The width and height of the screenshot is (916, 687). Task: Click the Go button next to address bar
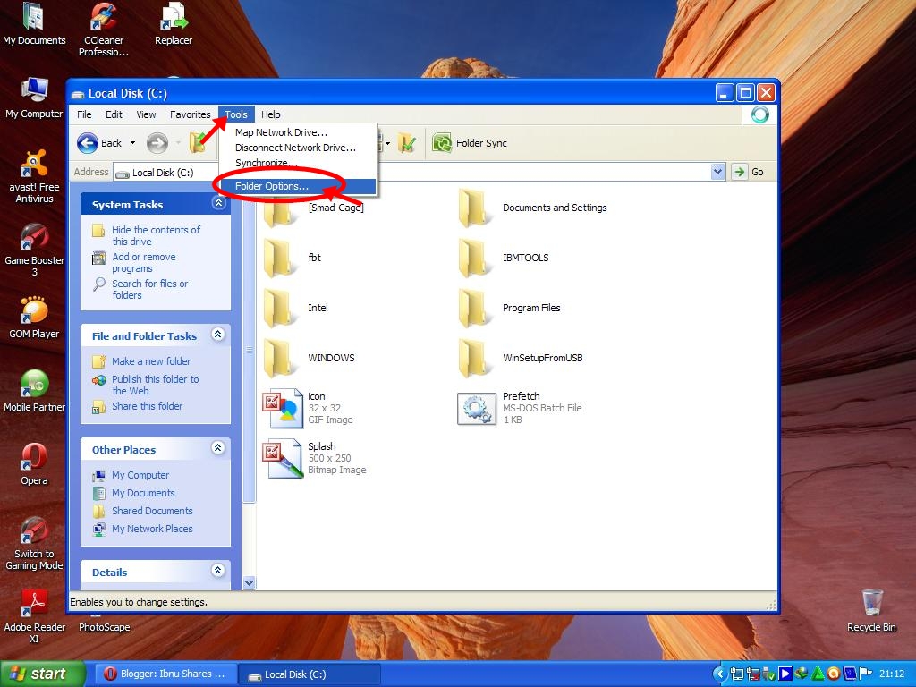click(749, 172)
